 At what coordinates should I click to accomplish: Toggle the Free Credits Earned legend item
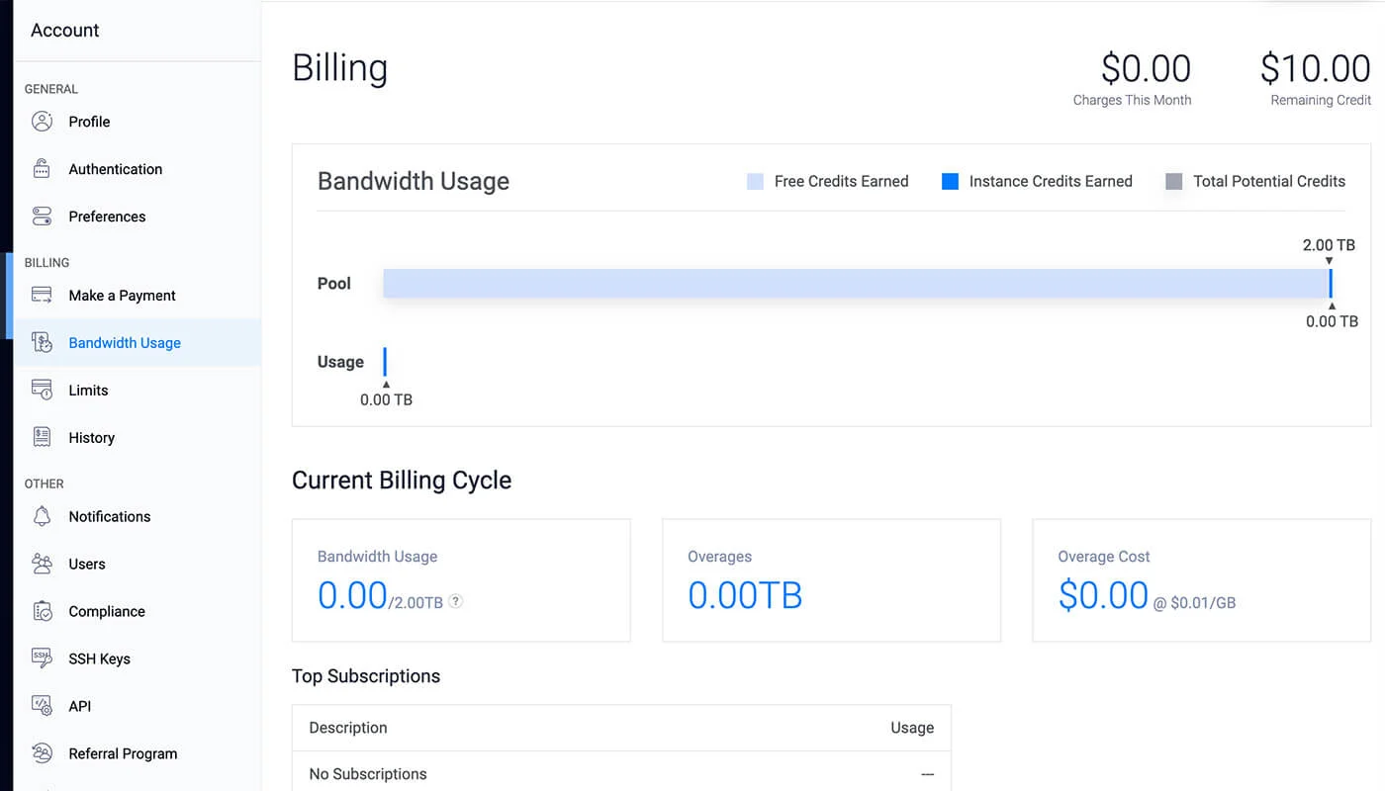click(828, 181)
